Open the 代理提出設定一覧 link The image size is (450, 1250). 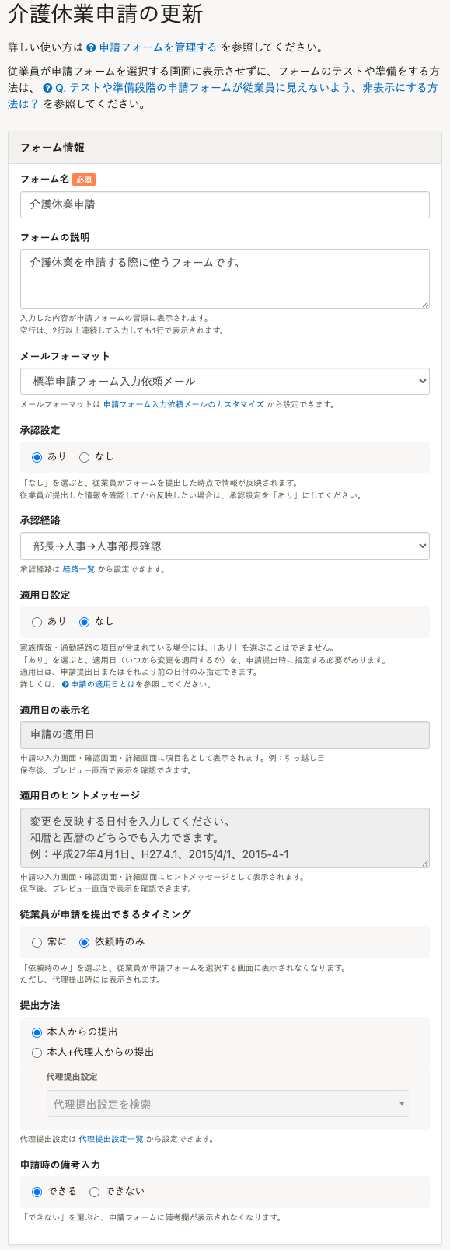coord(111,1139)
